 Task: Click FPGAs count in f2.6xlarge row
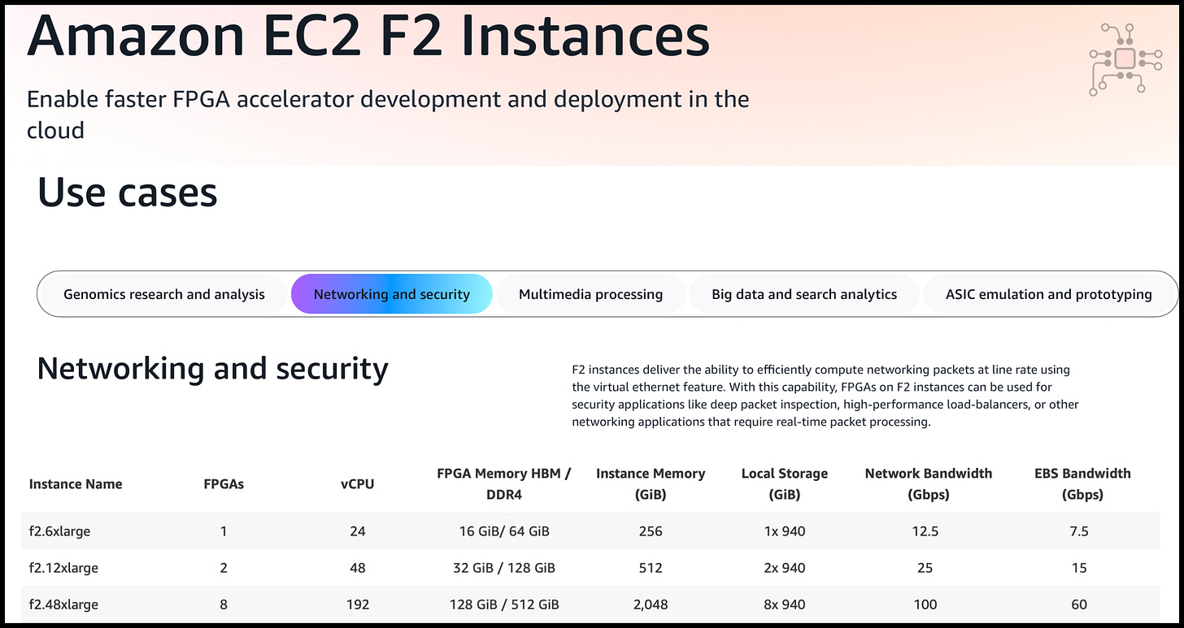coord(224,531)
